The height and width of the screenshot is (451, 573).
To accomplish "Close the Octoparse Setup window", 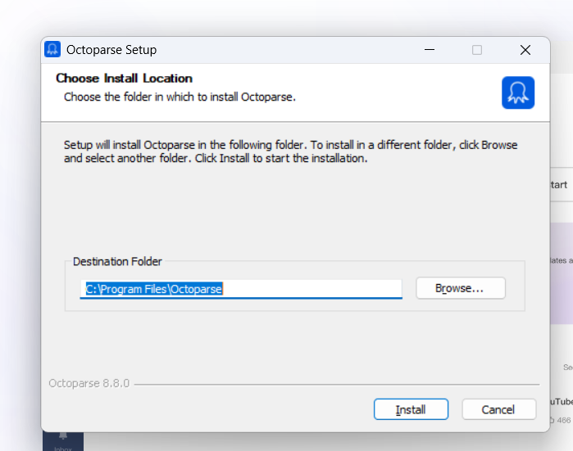I will pos(525,50).
